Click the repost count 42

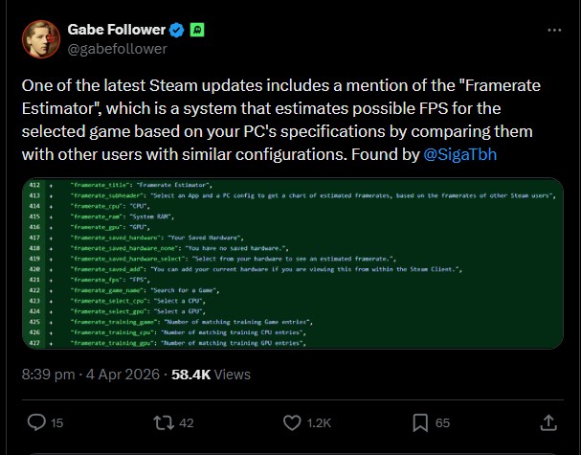pyautogui.click(x=186, y=422)
